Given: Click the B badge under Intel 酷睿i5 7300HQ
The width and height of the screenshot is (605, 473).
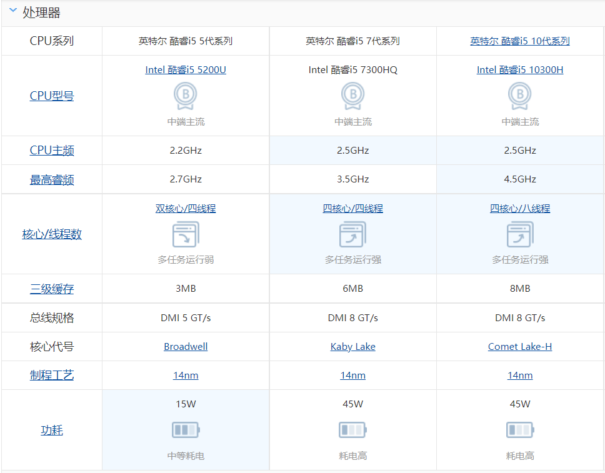Looking at the screenshot, I should click(x=352, y=96).
